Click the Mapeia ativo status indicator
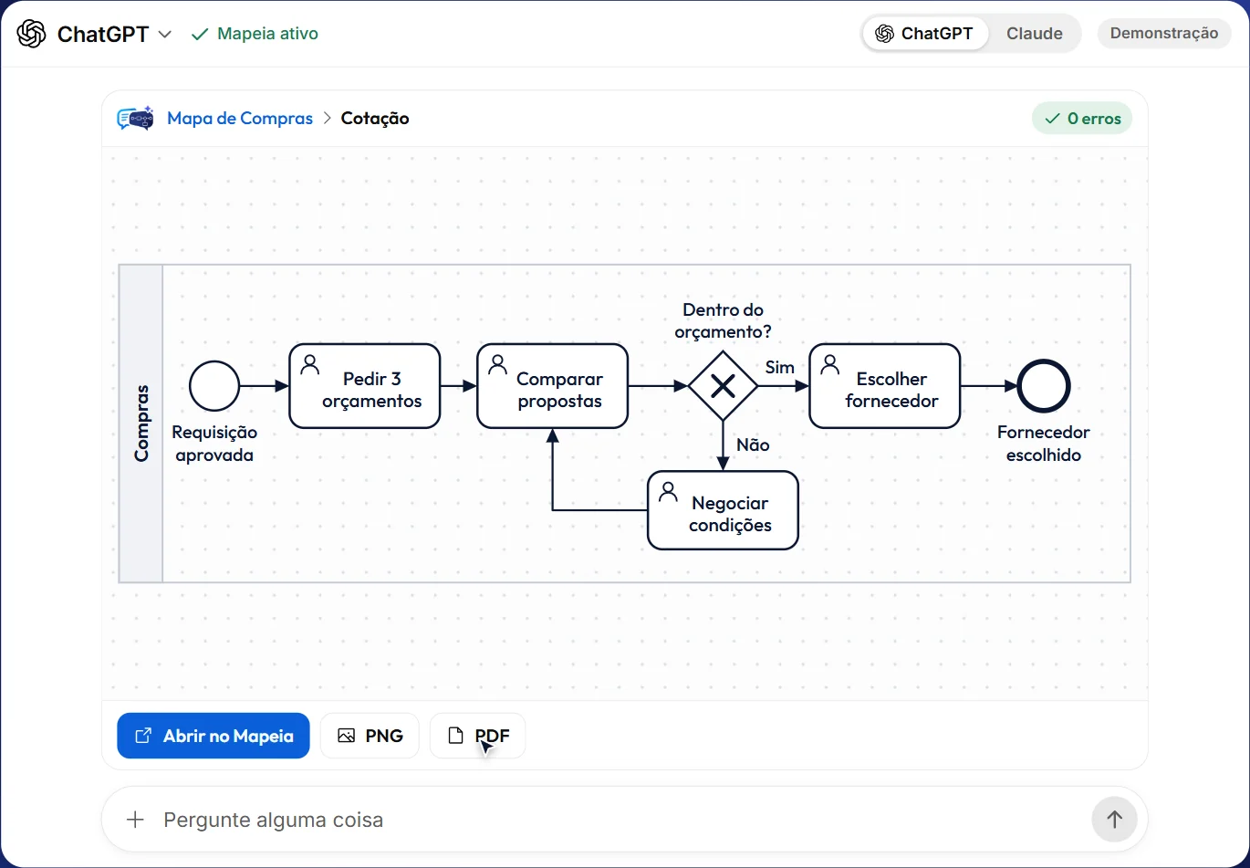The image size is (1250, 868). click(255, 34)
